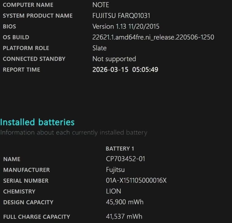Select the Slate platform role value
The image size is (232, 223).
point(99,48)
